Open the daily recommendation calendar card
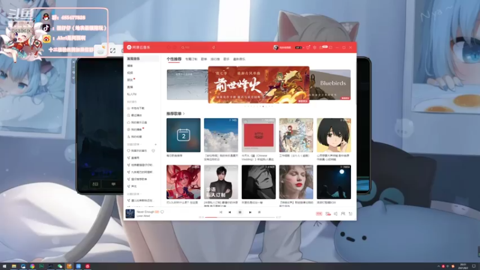Image resolution: width=480 pixels, height=270 pixels. coord(184,135)
